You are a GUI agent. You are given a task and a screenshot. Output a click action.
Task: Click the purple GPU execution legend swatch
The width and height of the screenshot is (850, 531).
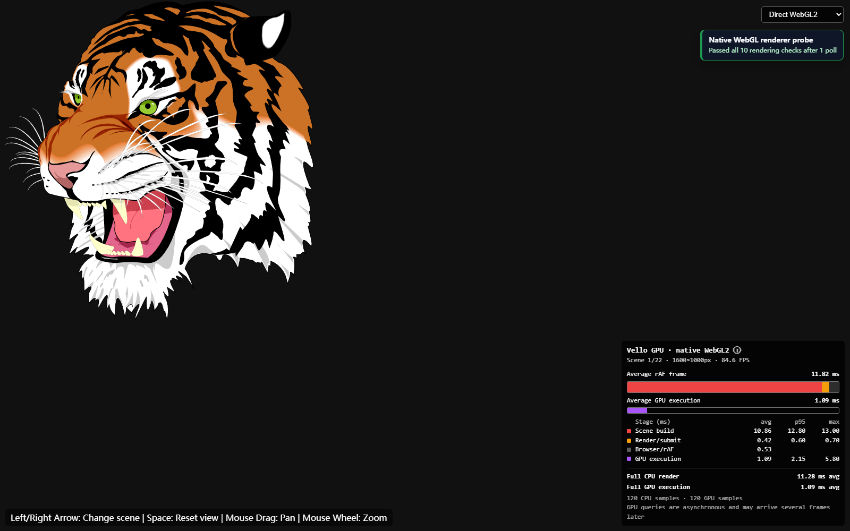click(x=629, y=459)
